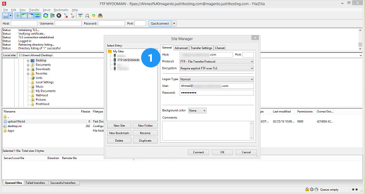
Task: Switch to Charset tab
Action: [x=219, y=48]
